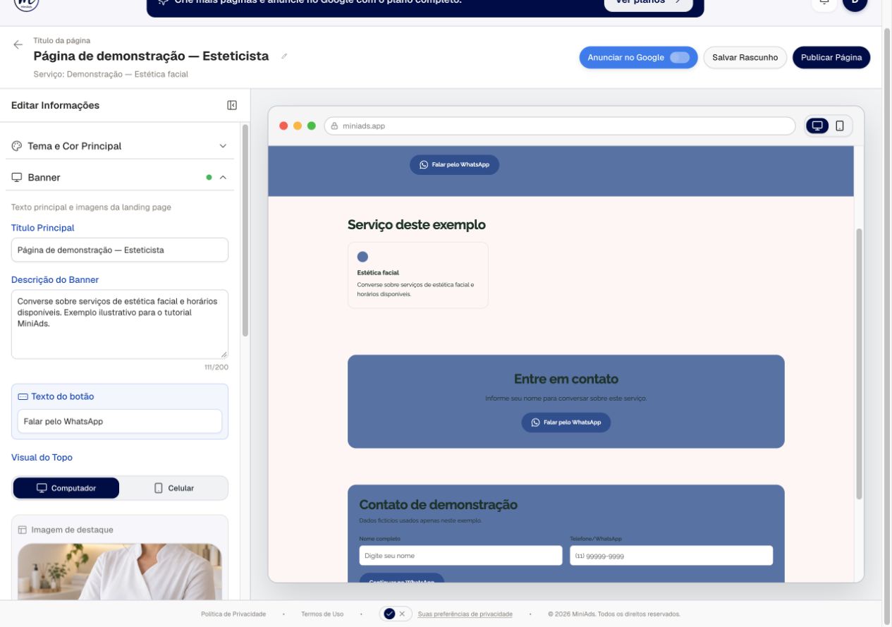Click the Título Principal input field
Screen dimensions: 892x627
point(120,250)
